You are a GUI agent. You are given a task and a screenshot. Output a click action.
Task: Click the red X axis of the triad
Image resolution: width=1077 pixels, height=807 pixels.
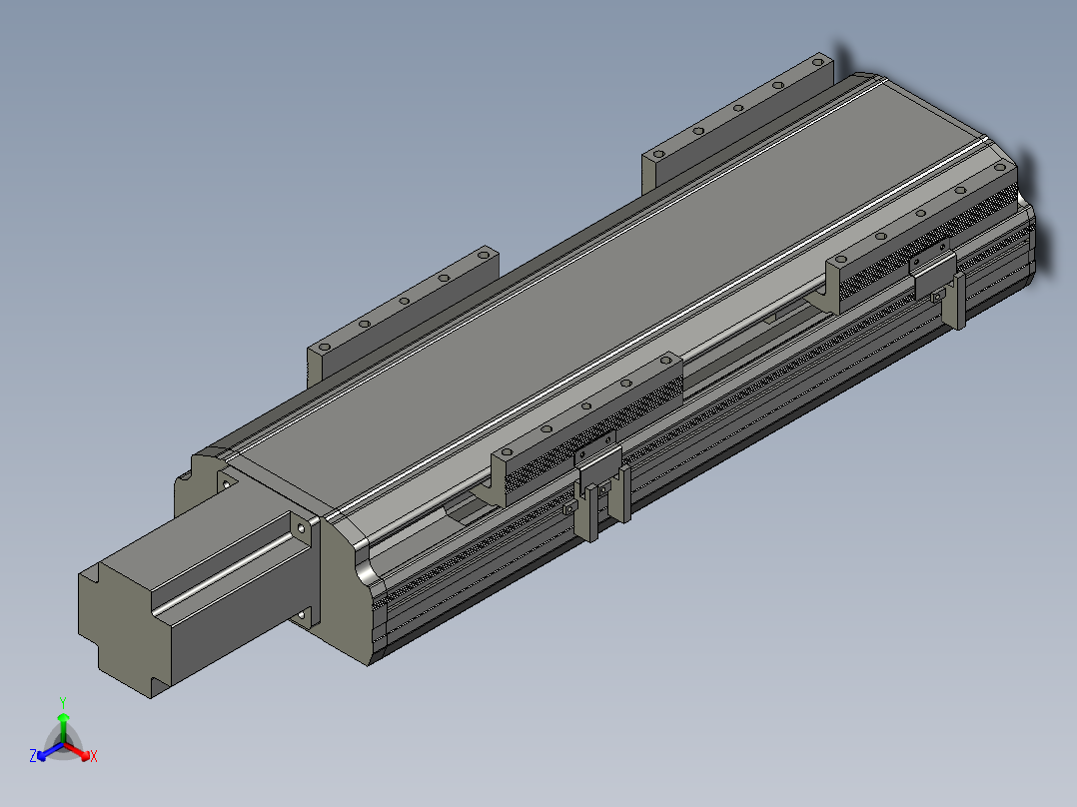(77, 750)
